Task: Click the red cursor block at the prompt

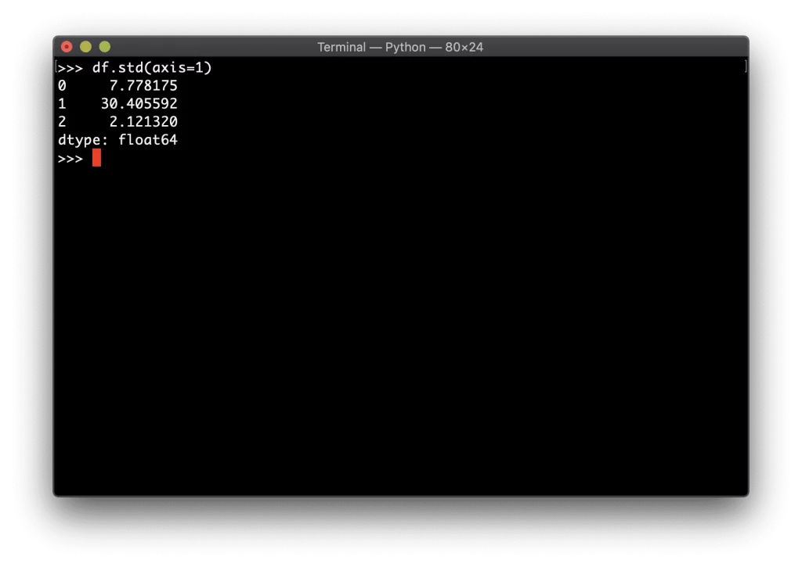Action: tap(96, 158)
